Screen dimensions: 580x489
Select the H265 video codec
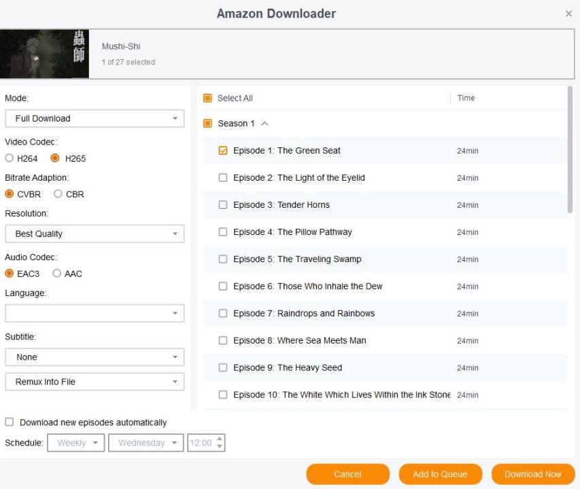[55, 158]
